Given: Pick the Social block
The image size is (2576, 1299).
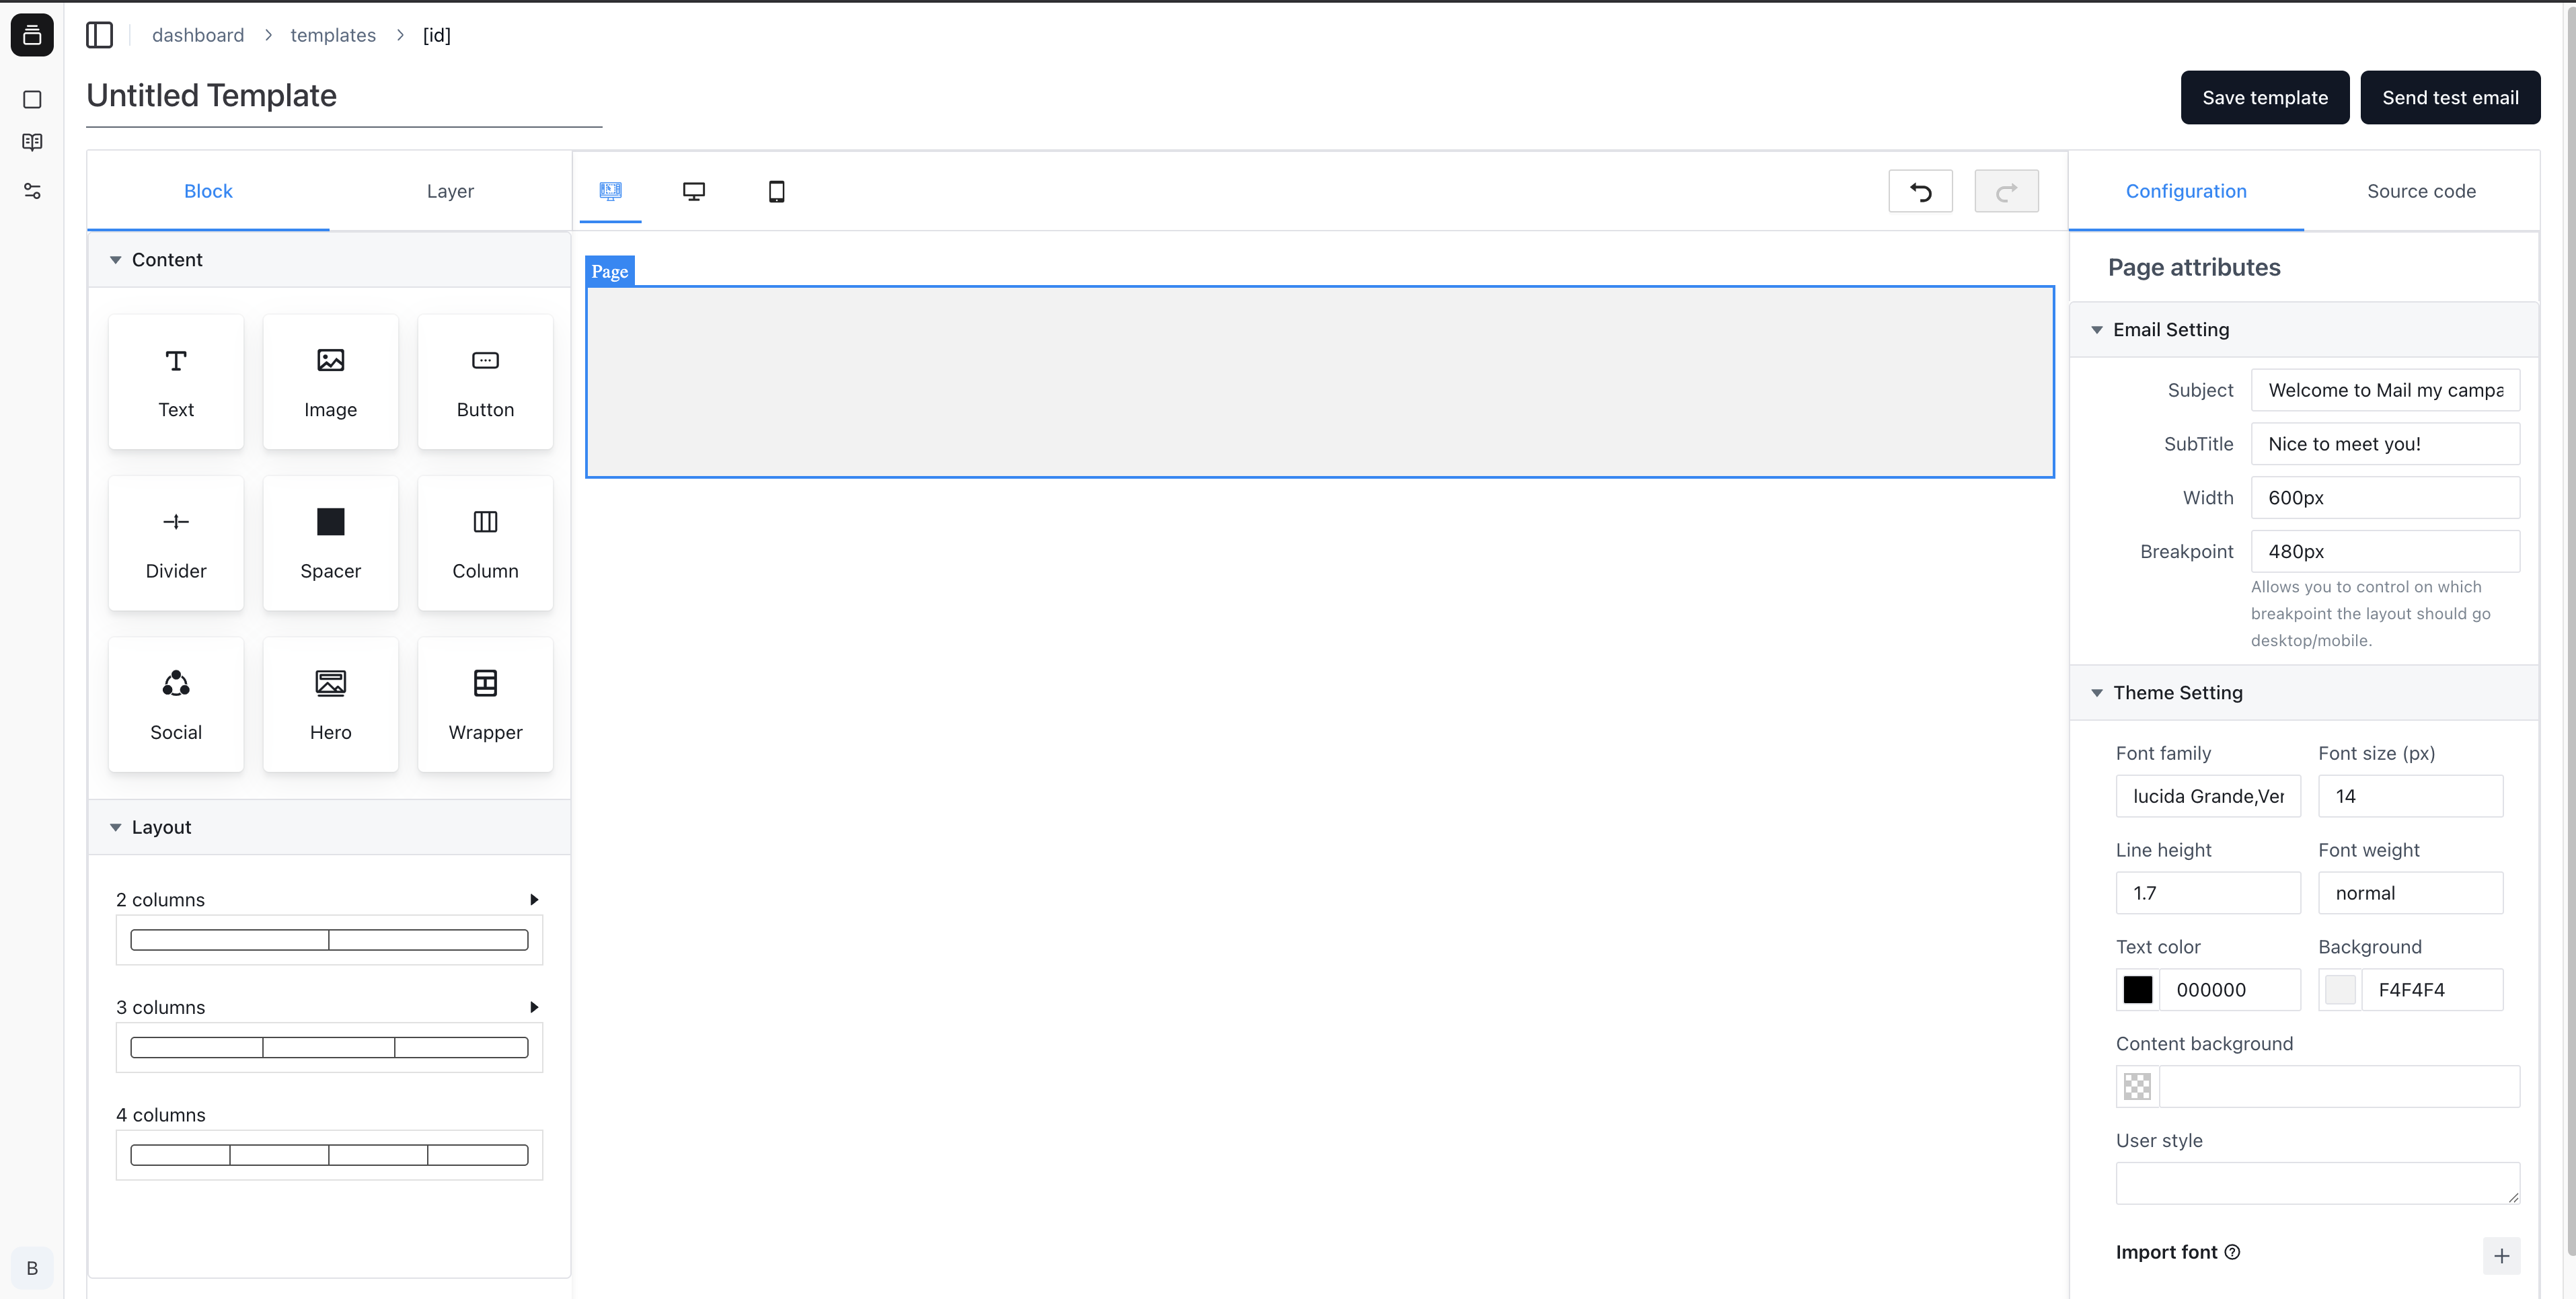Looking at the screenshot, I should (176, 704).
